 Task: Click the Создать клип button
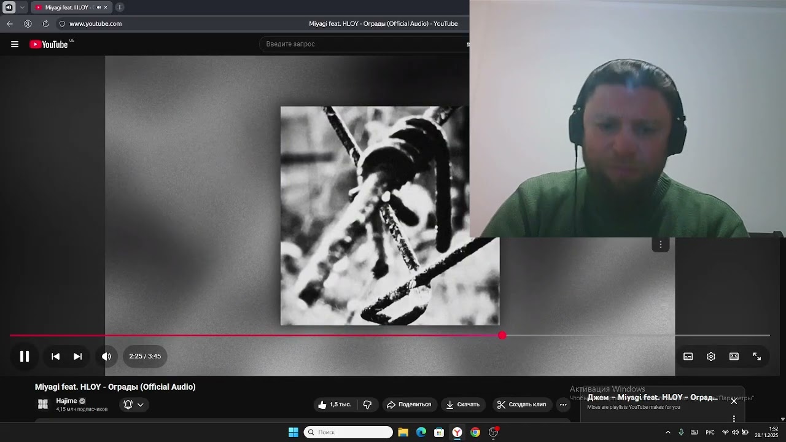[521, 405]
